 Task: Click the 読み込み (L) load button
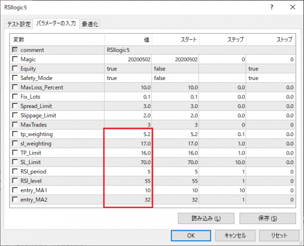[206, 218]
